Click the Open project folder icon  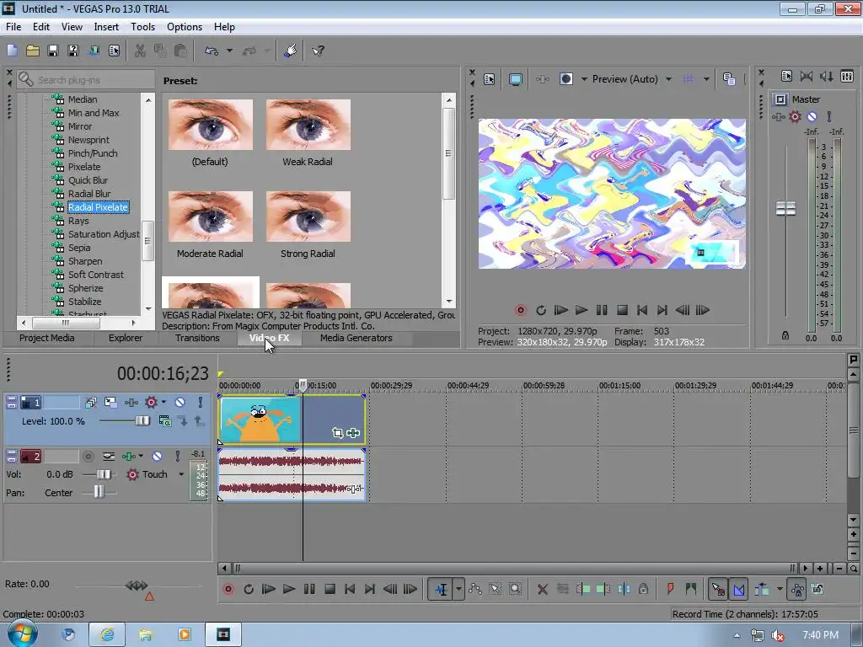point(33,51)
